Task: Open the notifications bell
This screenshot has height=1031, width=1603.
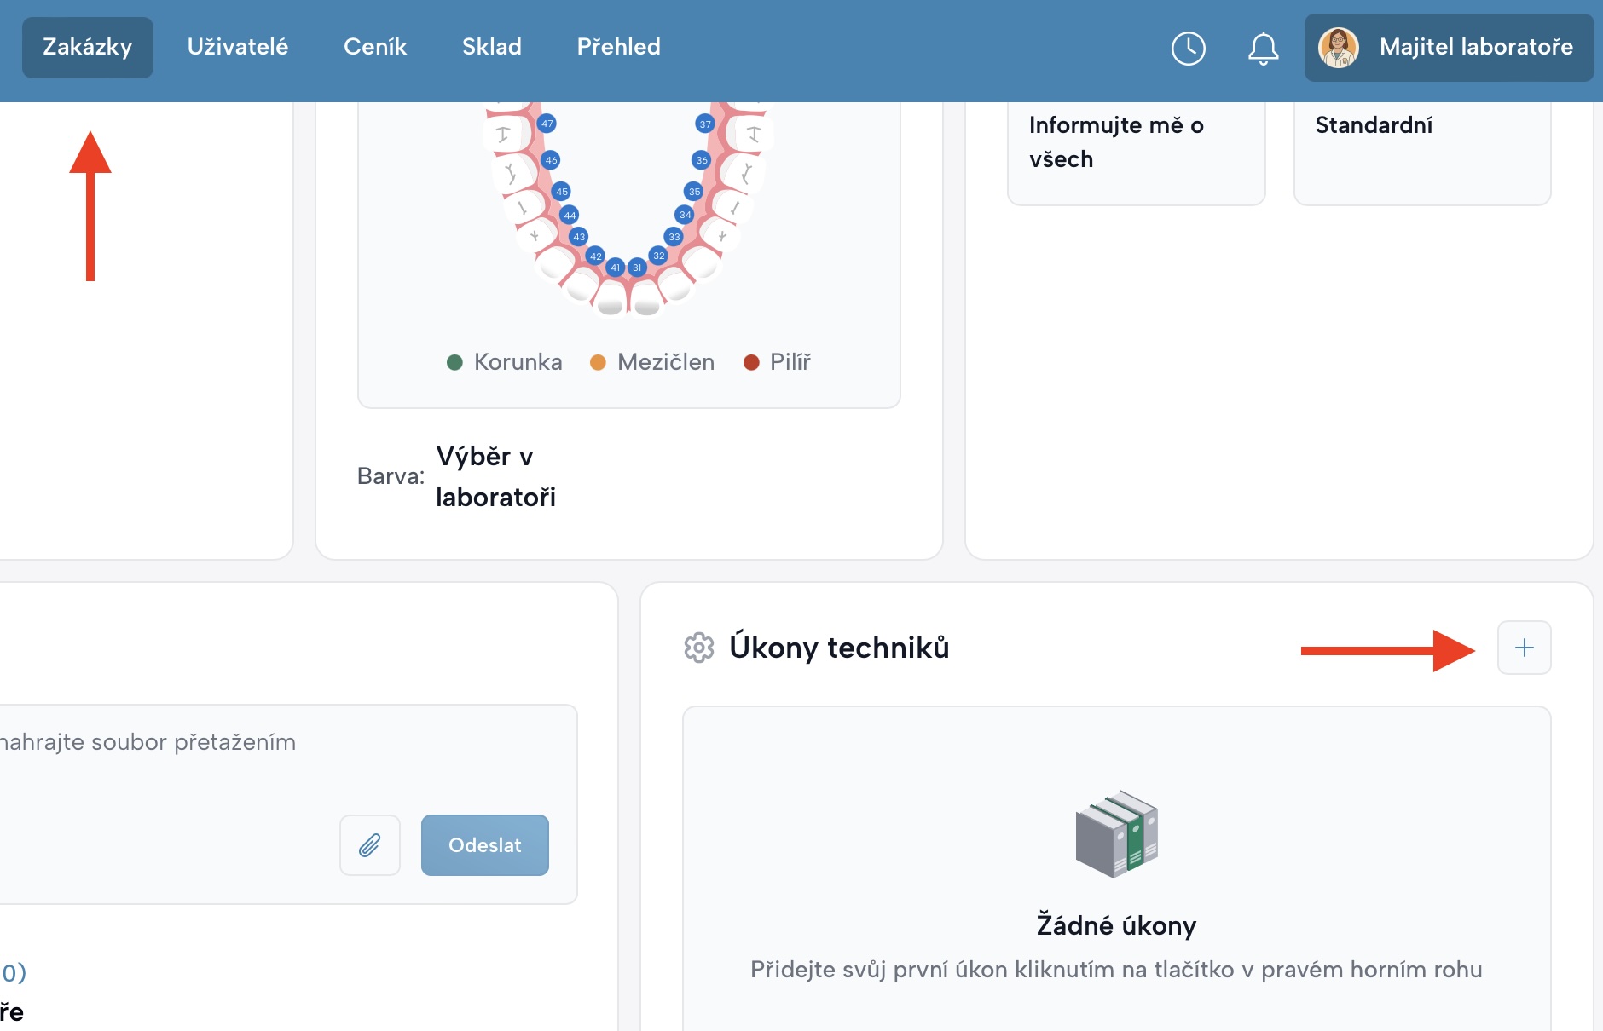Action: [x=1263, y=49]
